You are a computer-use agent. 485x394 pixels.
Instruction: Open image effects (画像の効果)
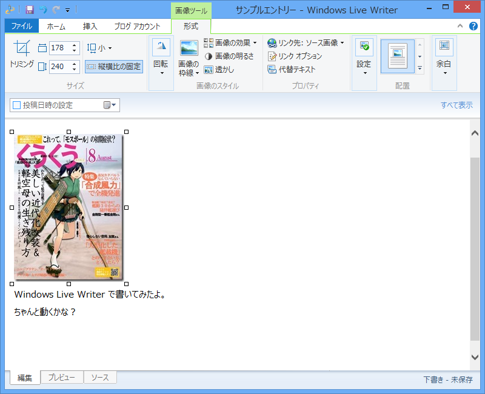click(x=230, y=42)
